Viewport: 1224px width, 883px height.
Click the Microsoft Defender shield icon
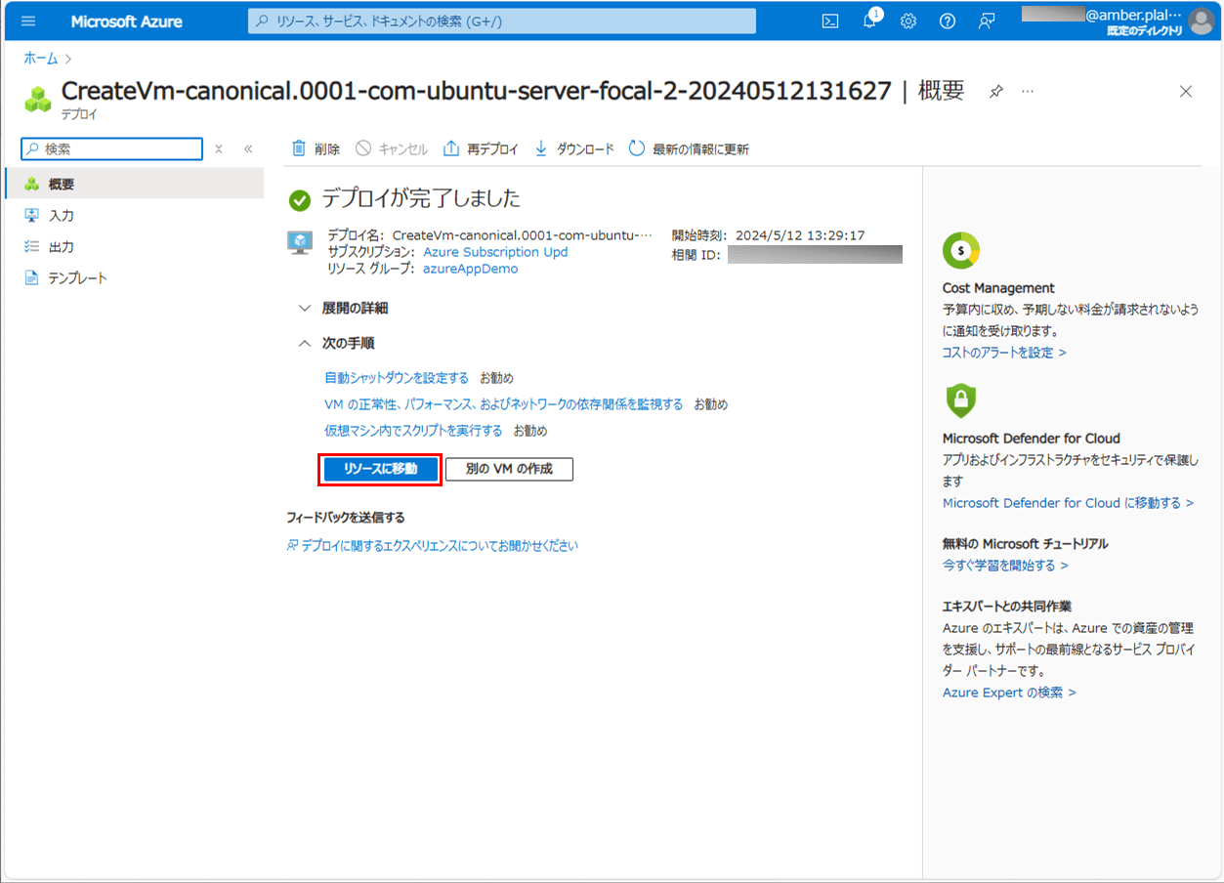pyautogui.click(x=961, y=400)
